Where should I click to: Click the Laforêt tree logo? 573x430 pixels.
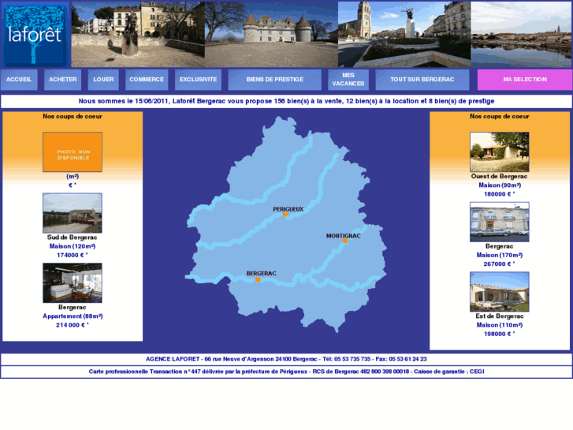coord(35,35)
